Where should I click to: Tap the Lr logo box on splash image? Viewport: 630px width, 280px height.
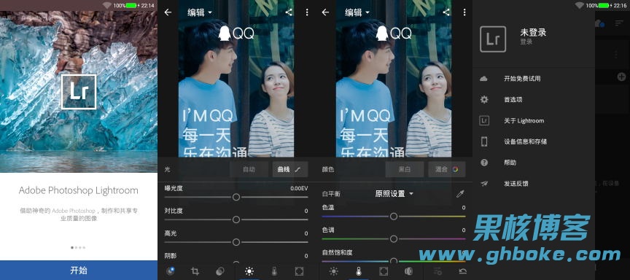point(79,92)
